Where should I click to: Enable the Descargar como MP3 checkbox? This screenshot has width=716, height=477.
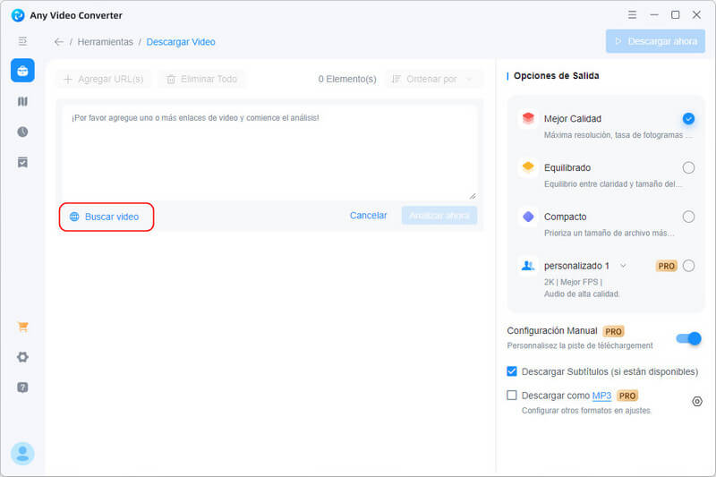[x=512, y=396]
